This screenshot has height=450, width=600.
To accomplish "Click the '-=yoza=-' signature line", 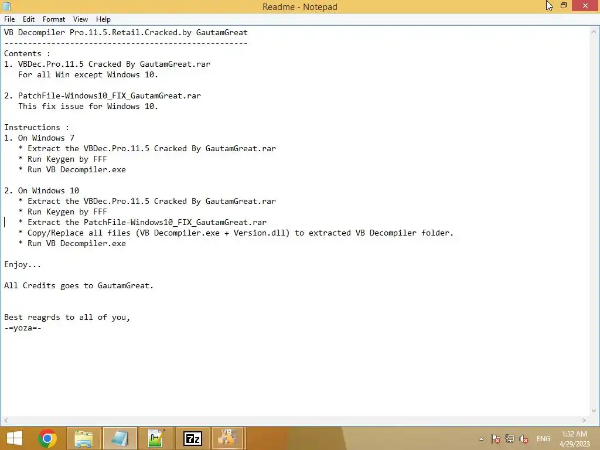I will (23, 328).
